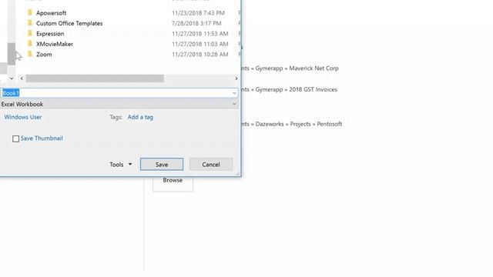Click the Windows User author link

pyautogui.click(x=23, y=117)
